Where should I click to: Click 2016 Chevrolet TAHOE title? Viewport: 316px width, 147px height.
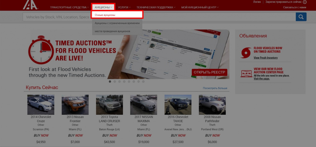coord(178,119)
